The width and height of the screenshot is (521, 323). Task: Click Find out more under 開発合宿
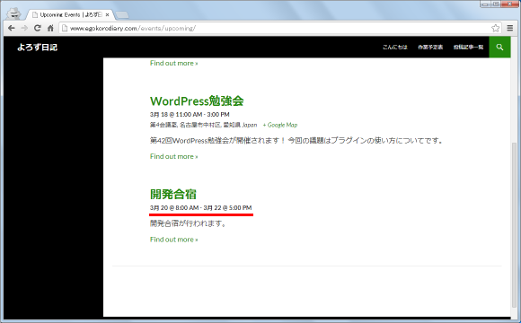(173, 240)
